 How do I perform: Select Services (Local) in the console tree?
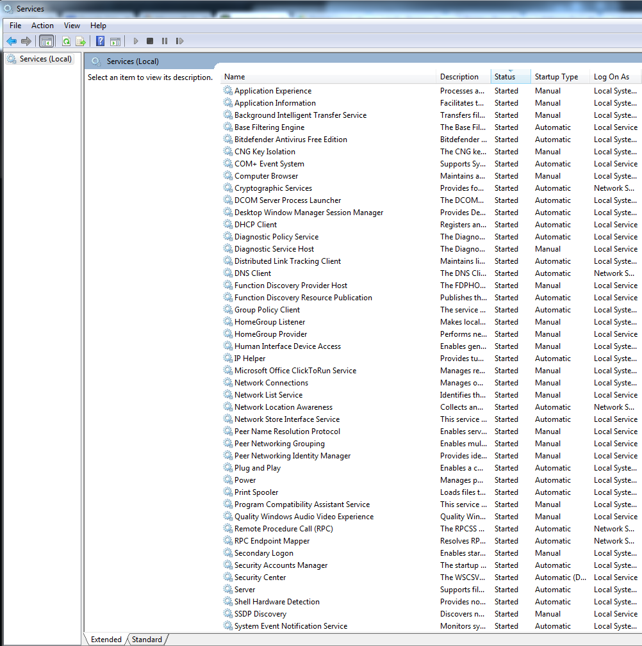tap(45, 59)
